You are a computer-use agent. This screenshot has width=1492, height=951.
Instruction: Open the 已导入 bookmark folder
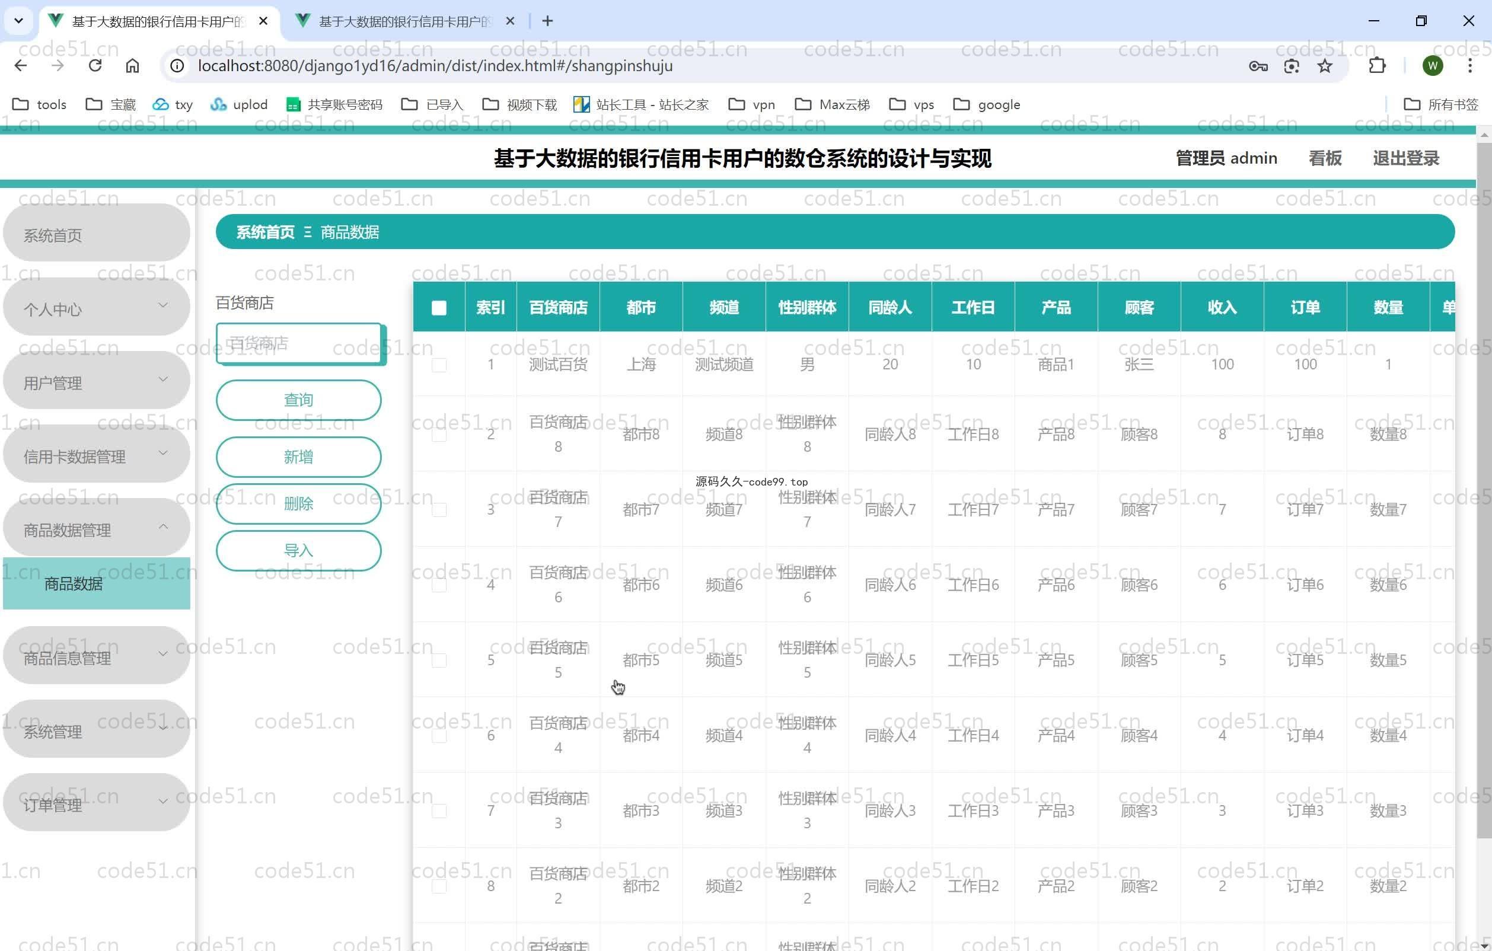[x=432, y=104]
